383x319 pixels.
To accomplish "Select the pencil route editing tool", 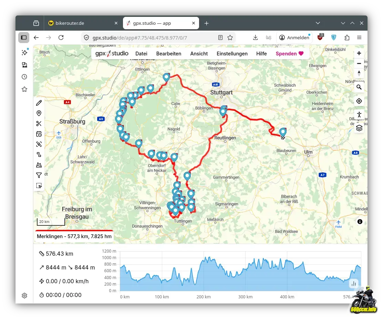I will 39,103.
